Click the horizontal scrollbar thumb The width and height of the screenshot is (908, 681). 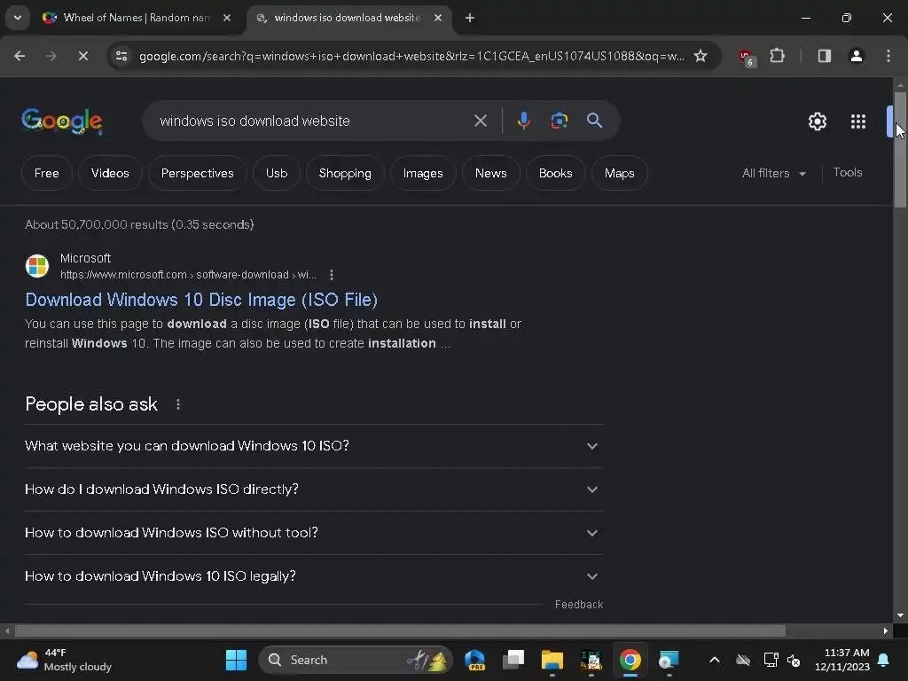tap(400, 630)
